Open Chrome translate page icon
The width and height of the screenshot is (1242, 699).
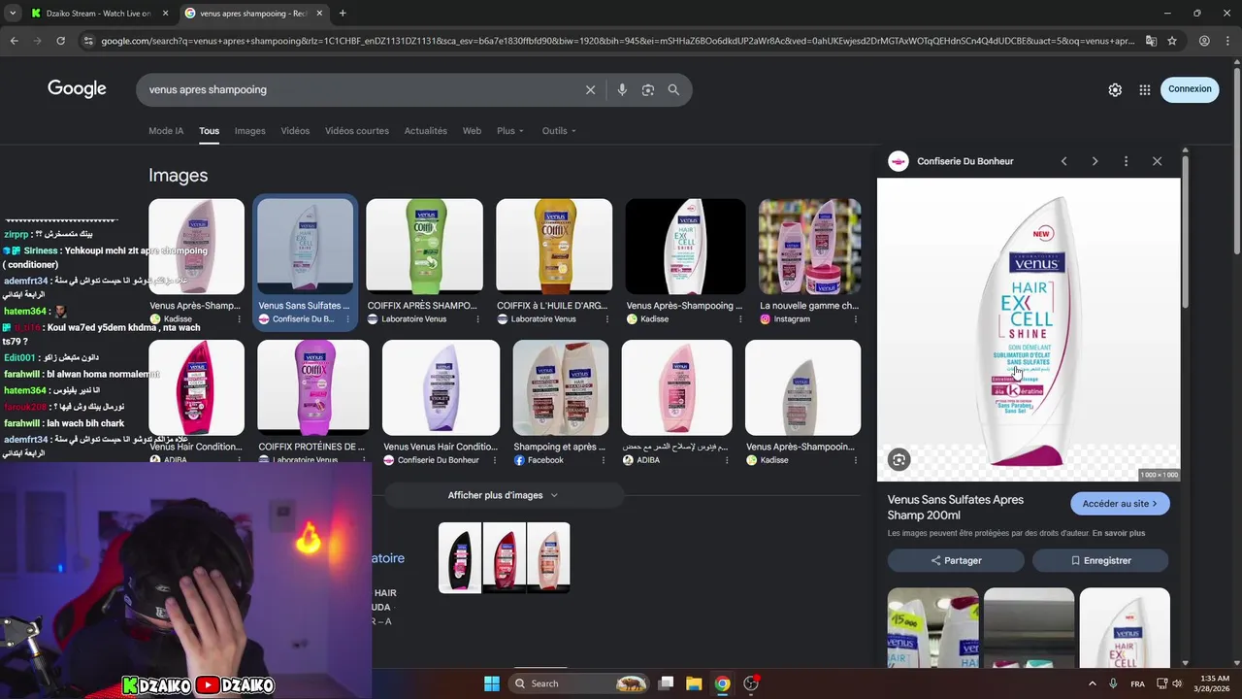tap(1151, 41)
